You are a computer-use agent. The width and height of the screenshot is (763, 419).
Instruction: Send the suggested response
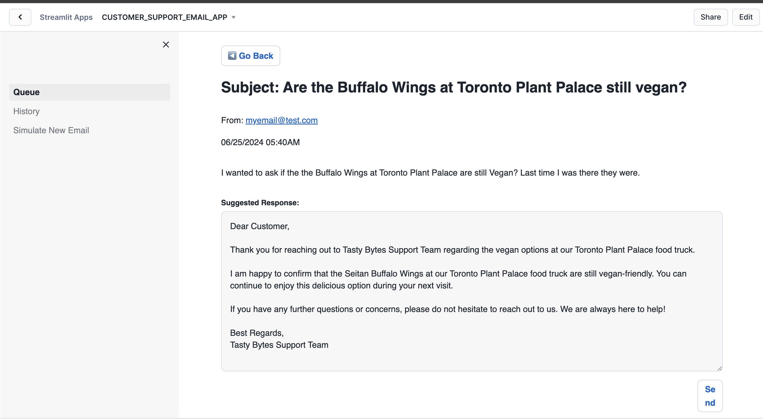[710, 396]
